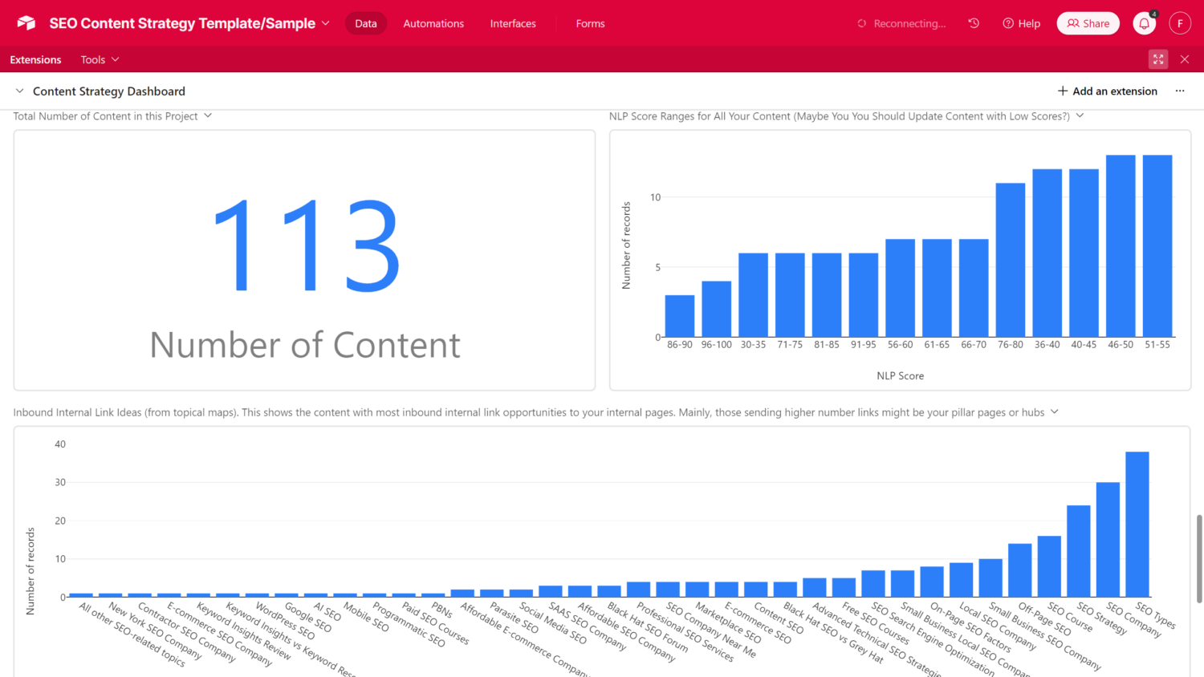Open Inbound Internal Link Ideas chart dropdown
The height and width of the screenshot is (677, 1204).
1055,412
